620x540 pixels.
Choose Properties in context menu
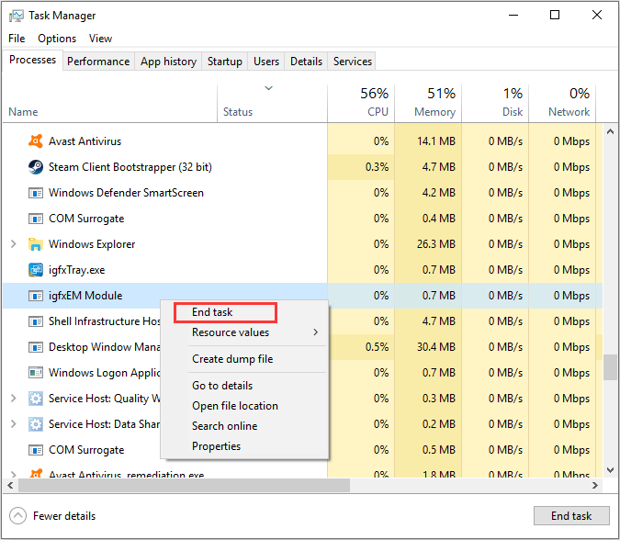244,446
